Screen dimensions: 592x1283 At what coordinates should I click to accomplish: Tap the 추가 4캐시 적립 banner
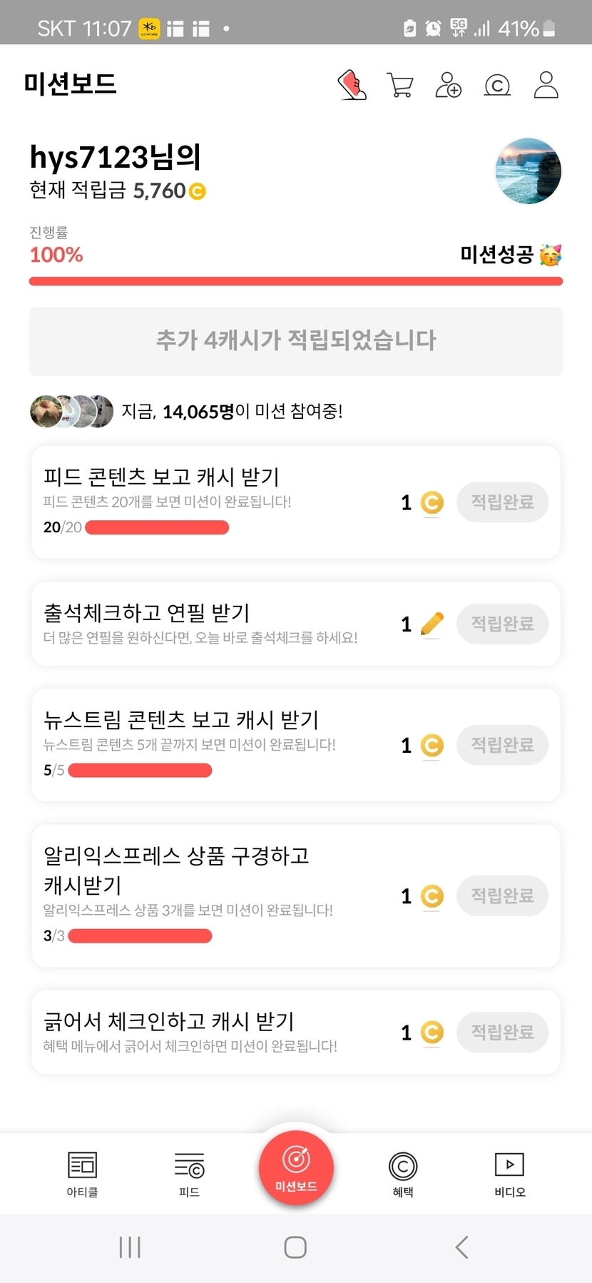pyautogui.click(x=296, y=341)
